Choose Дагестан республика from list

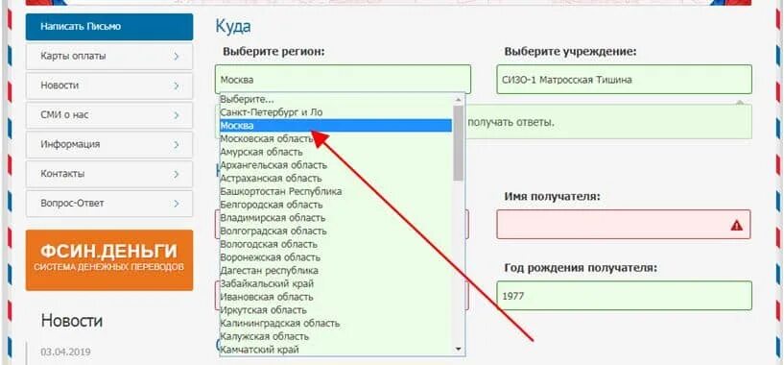pos(336,270)
